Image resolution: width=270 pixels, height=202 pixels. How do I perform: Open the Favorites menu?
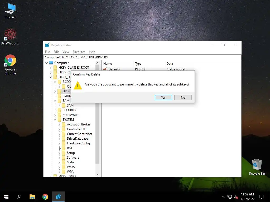79,52
